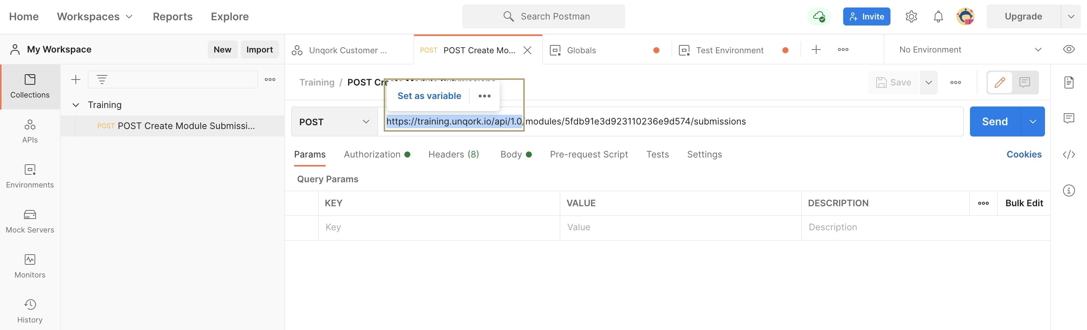Open more options next to Set as variable
The height and width of the screenshot is (330, 1087).
pos(485,96)
